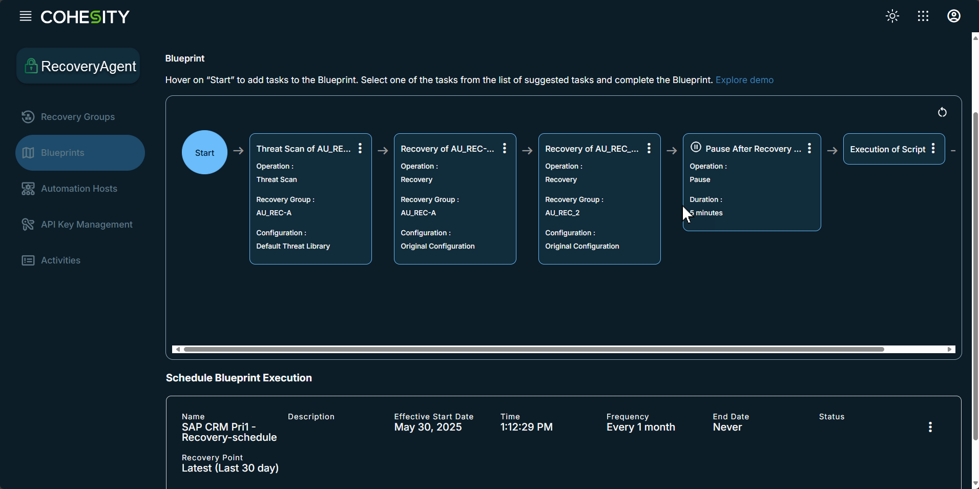Open the apps grid launcher
This screenshot has height=489, width=979.
(x=923, y=16)
